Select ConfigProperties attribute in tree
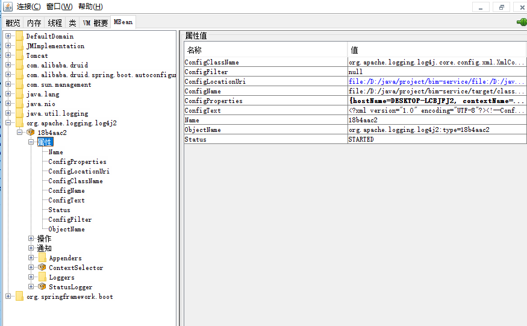Image resolution: width=527 pixels, height=326 pixels. point(77,162)
